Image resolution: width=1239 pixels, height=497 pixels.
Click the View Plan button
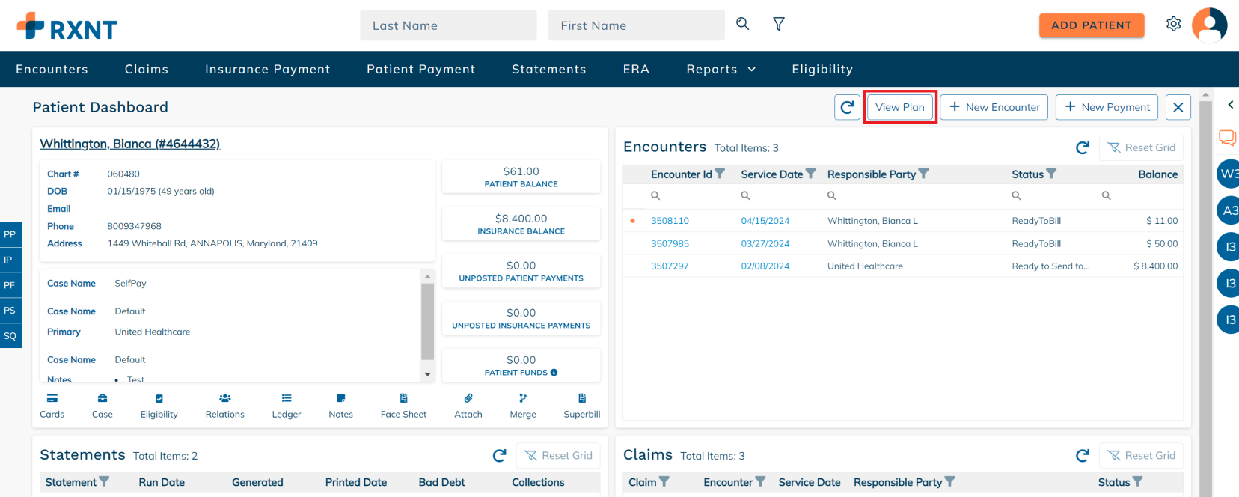[899, 108]
